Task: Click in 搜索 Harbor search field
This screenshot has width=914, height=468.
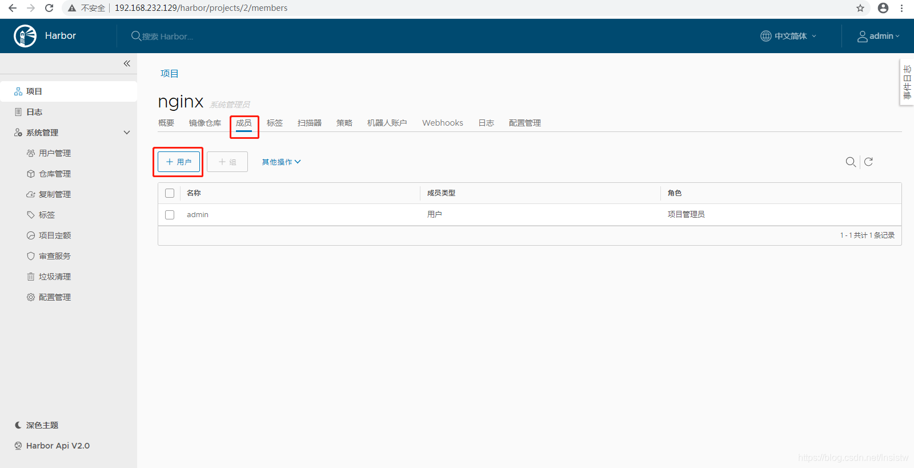Action: click(167, 37)
